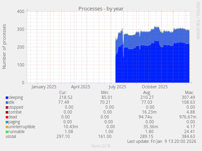Screen dimensions: 202x151
Task: Click total minimum value 161.00
Action: point(105,136)
